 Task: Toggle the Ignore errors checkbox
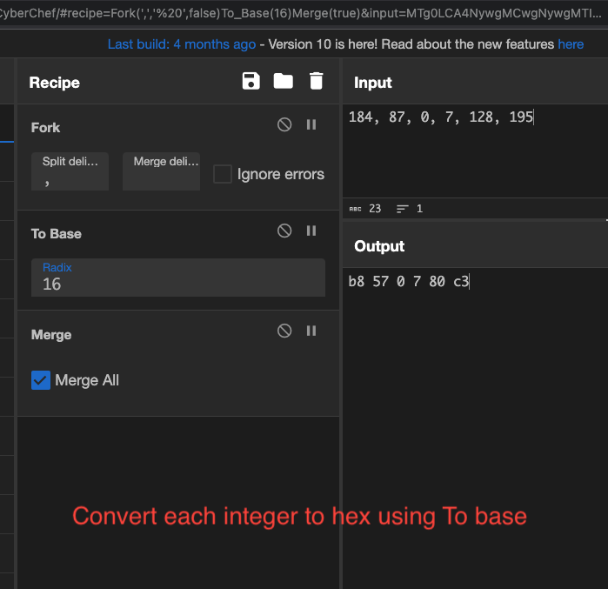[223, 174]
